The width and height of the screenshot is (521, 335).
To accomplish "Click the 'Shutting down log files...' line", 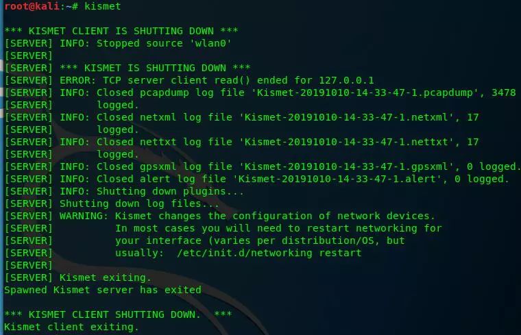I will [x=139, y=203].
